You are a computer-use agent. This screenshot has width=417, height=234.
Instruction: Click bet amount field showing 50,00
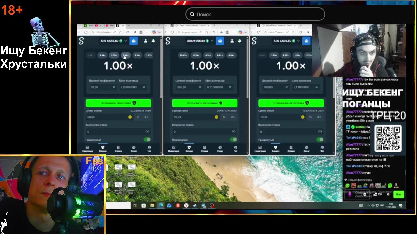(109, 117)
